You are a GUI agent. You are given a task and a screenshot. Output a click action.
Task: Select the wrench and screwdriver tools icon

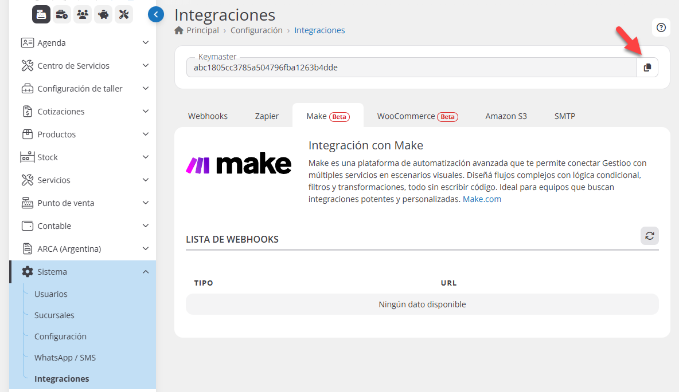coord(124,15)
